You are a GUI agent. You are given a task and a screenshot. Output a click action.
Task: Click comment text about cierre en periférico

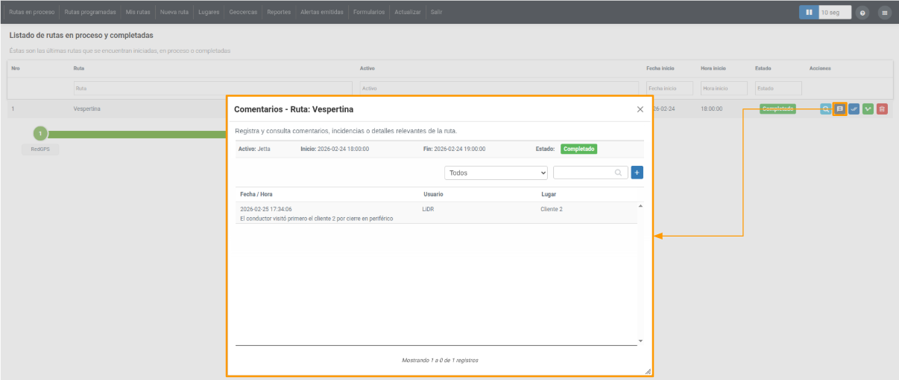[316, 219]
